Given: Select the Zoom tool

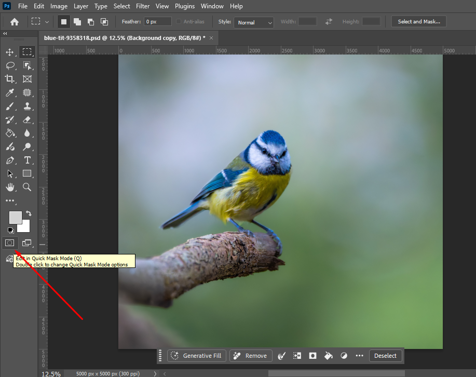Looking at the screenshot, I should 27,187.
